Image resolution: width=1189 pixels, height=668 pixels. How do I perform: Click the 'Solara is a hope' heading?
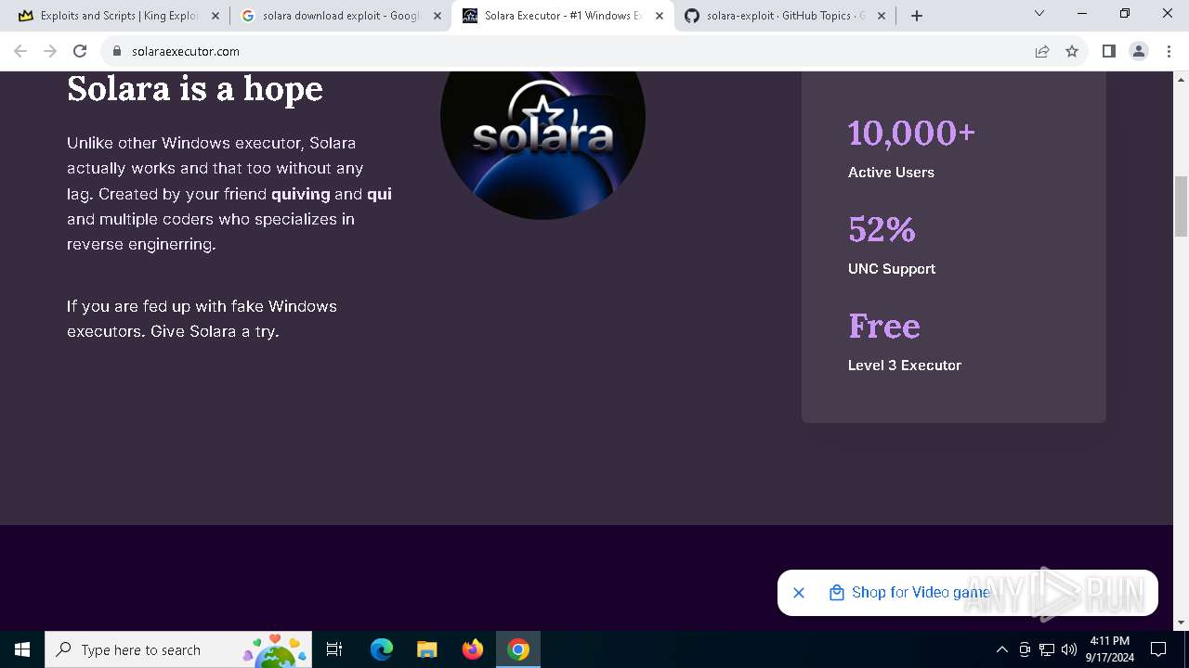pyautogui.click(x=195, y=89)
